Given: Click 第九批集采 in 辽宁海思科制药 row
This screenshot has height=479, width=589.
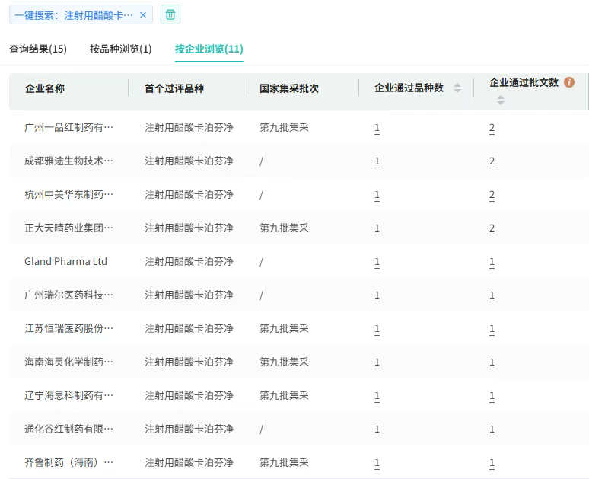Looking at the screenshot, I should pyautogui.click(x=284, y=396).
